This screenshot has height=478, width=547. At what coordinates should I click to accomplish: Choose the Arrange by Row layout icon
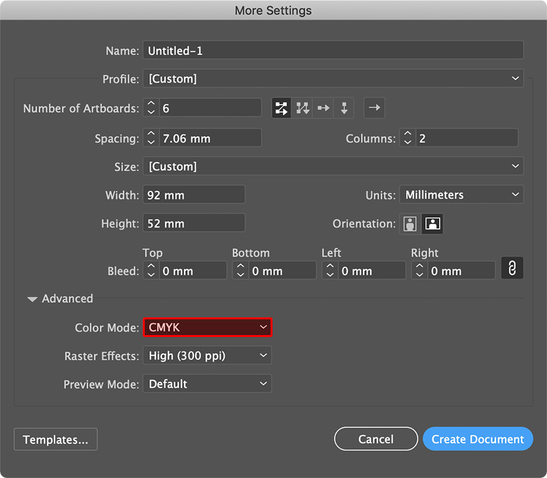coord(323,108)
